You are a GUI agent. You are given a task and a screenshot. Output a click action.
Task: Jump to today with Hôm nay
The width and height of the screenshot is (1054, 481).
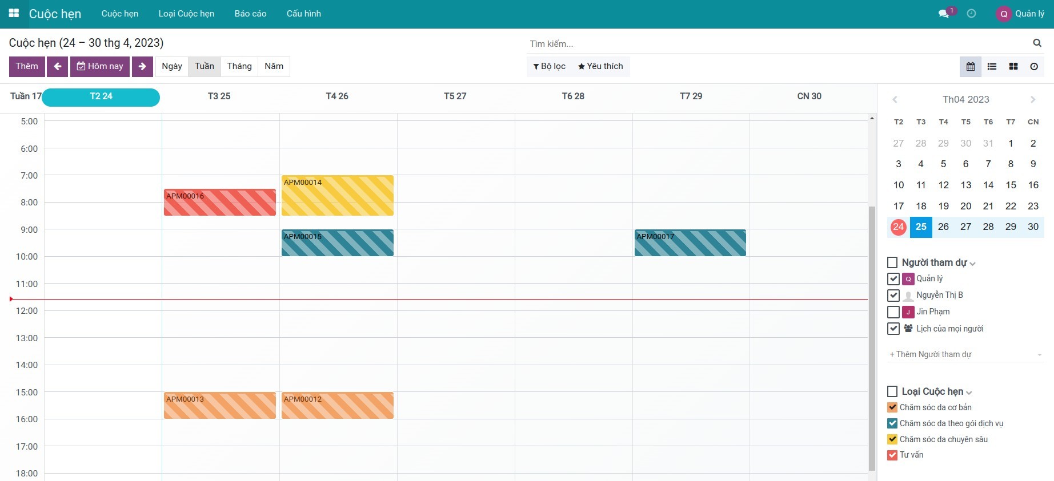coord(100,67)
